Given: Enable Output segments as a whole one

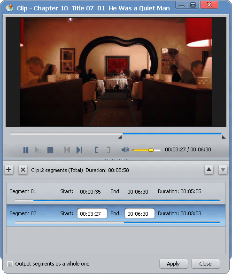Looking at the screenshot, I should [10, 264].
